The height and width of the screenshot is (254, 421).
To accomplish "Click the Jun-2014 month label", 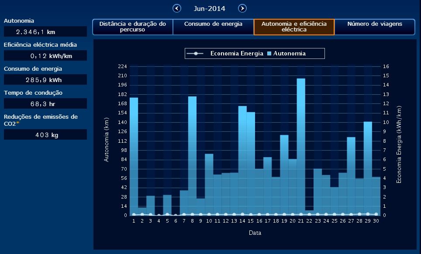I will pos(210,8).
